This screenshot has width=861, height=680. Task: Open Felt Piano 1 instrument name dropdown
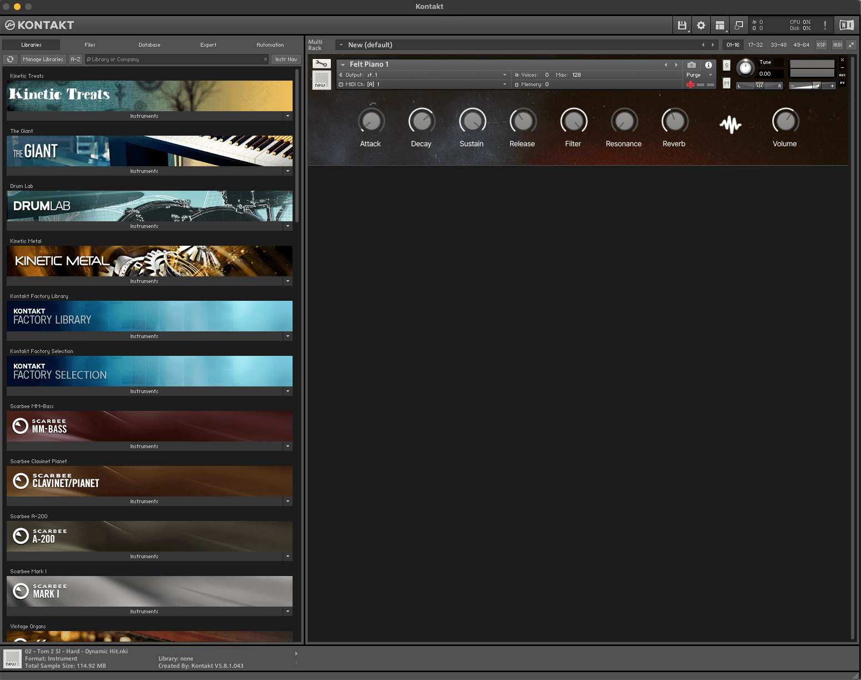tap(343, 64)
